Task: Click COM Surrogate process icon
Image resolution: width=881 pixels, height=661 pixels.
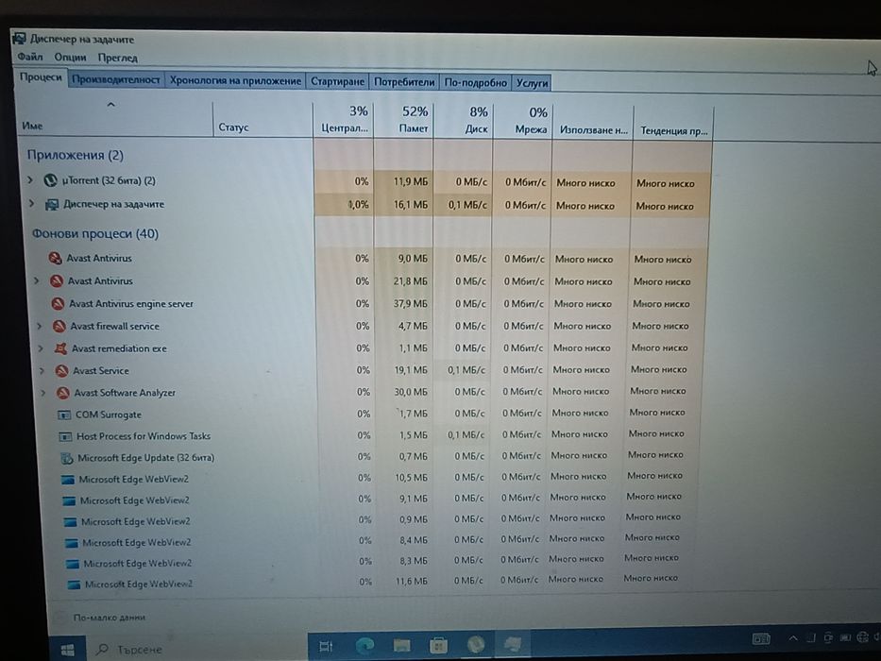Action: tap(64, 415)
